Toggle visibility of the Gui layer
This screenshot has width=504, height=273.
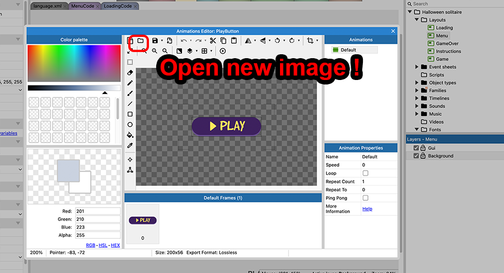click(x=416, y=148)
